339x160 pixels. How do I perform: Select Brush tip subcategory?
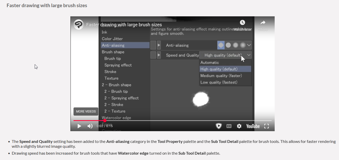113,58
